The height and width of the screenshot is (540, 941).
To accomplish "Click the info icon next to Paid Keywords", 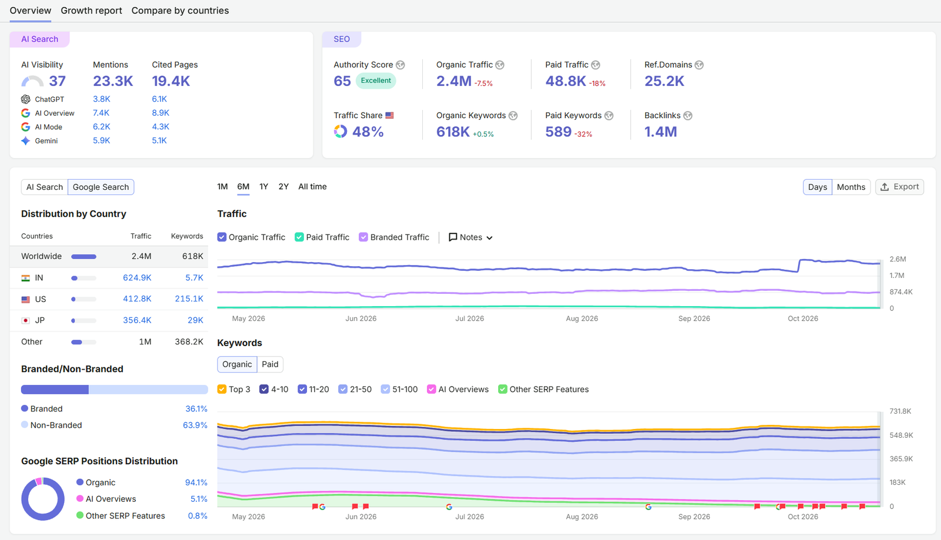I will tap(609, 116).
